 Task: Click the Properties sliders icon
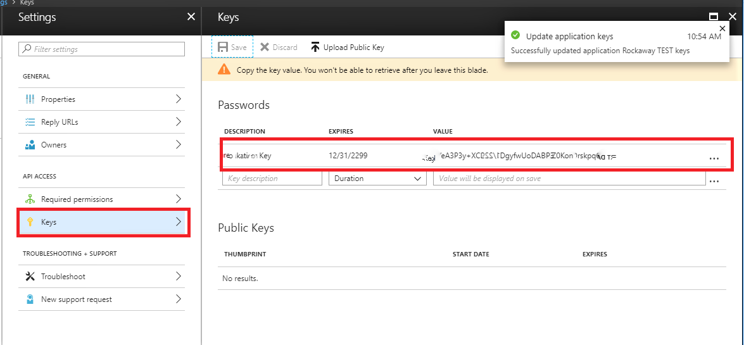pyautogui.click(x=30, y=99)
